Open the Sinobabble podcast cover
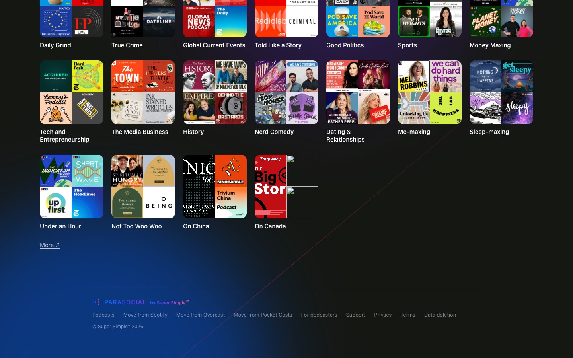The image size is (573, 358). [x=231, y=171]
